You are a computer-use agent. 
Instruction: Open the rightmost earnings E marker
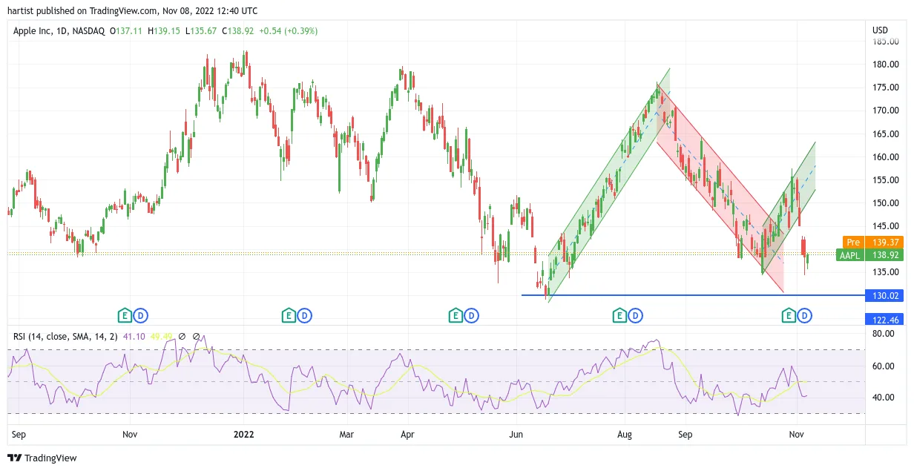789,316
